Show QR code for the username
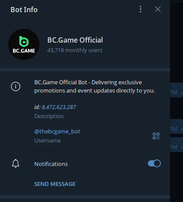The width and height of the screenshot is (183, 202). (x=156, y=136)
